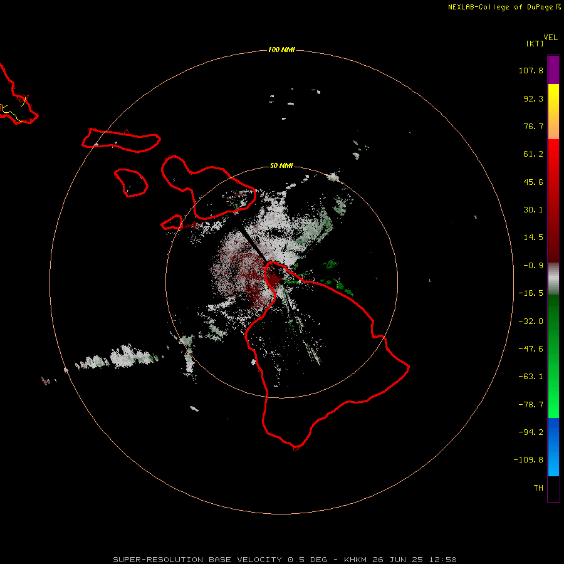The width and height of the screenshot is (564, 564).
Task: Click the [KT] units label
Action: [x=535, y=43]
